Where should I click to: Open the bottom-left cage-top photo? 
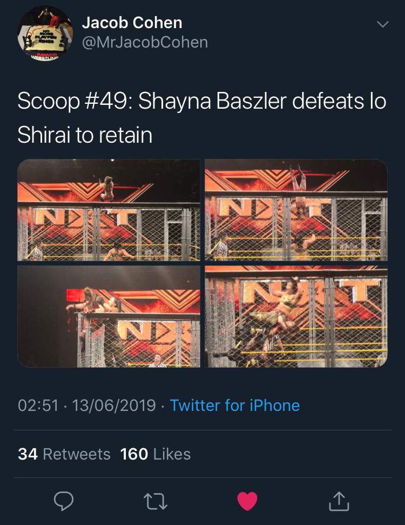coord(109,316)
